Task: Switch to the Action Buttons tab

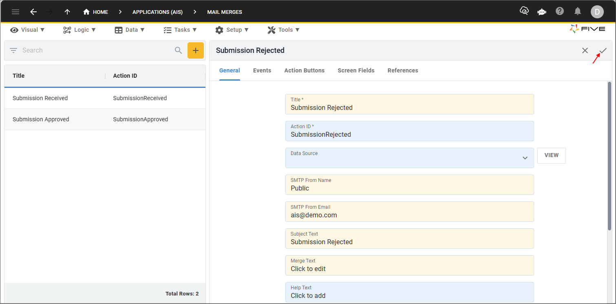Action: (304, 70)
